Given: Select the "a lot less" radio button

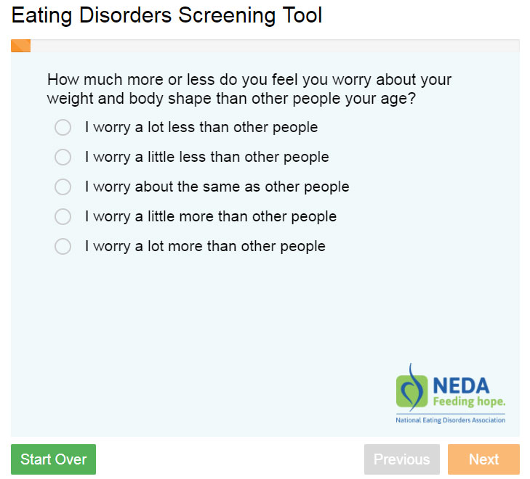Looking at the screenshot, I should click(x=63, y=128).
